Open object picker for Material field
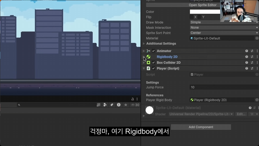The height and width of the screenshot is (146, 259). coord(257,38)
